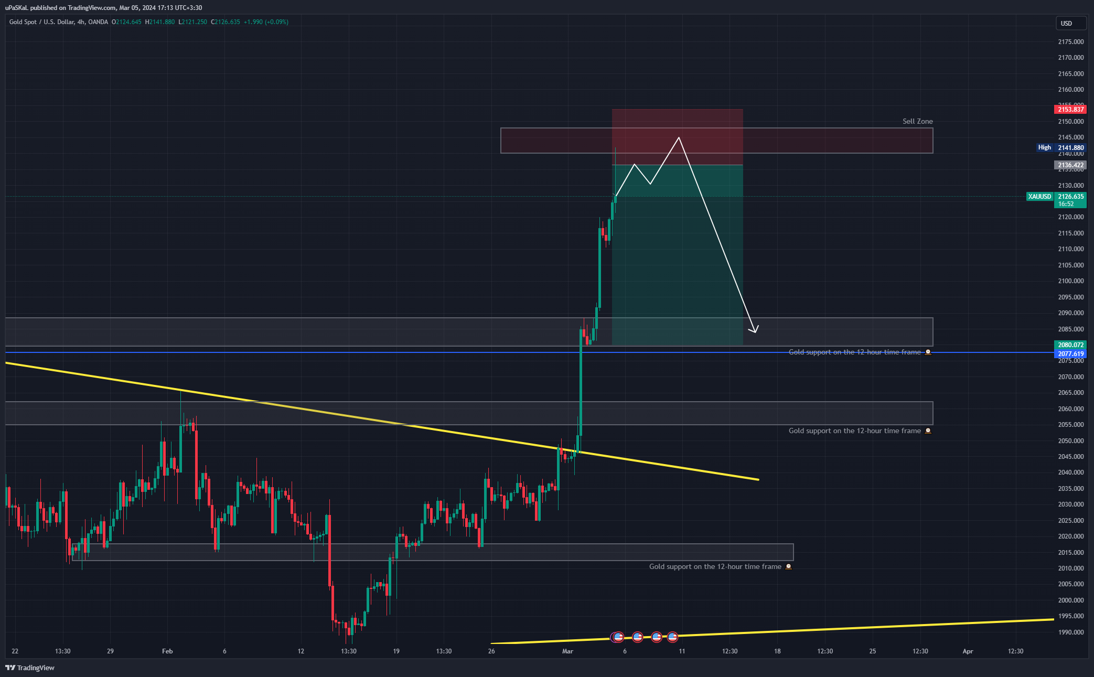Screen dimensions: 1094x677
Task: Click the 16:52 bar countdown timer
Action: (1066, 204)
